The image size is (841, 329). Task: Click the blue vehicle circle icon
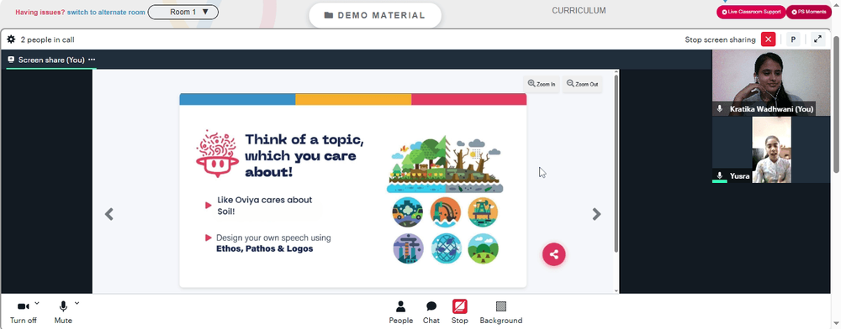click(407, 212)
